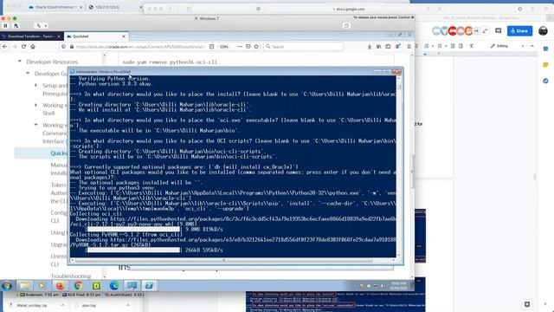Save page to Pocket
Image resolution: width=554 pixels, height=312 pixels.
click(248, 46)
